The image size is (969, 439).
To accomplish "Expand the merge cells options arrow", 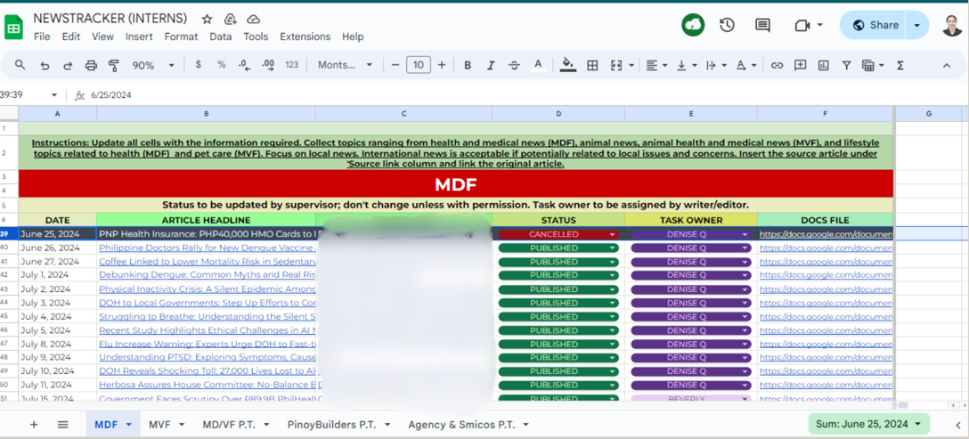I will click(x=631, y=65).
